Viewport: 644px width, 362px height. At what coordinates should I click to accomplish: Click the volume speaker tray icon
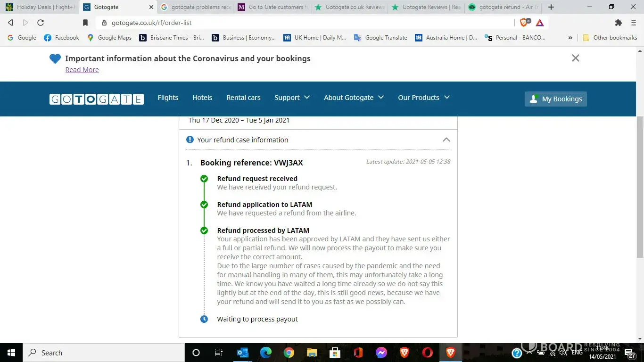(x=563, y=353)
